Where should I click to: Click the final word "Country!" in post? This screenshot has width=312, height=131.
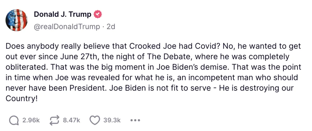pyautogui.click(x=22, y=98)
